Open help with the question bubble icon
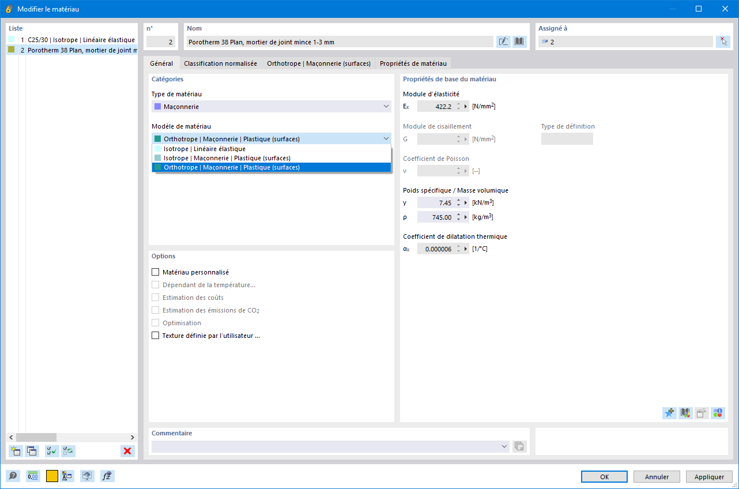Screen dimensions: 739x489 point(13,476)
